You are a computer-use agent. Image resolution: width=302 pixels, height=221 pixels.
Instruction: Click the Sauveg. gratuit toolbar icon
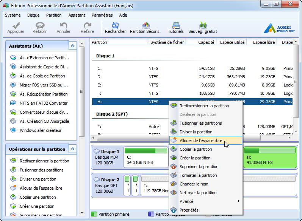203,25
